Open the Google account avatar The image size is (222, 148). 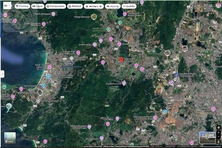218,5
